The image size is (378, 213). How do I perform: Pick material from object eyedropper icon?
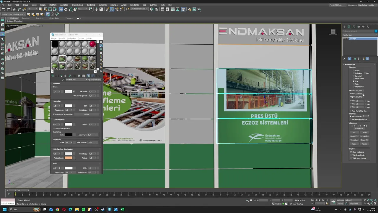[x=63, y=80]
